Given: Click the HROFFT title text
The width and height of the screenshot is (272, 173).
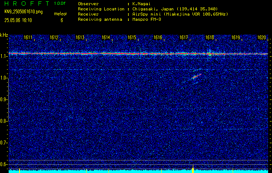Looking at the screenshot, I should pos(27,3).
